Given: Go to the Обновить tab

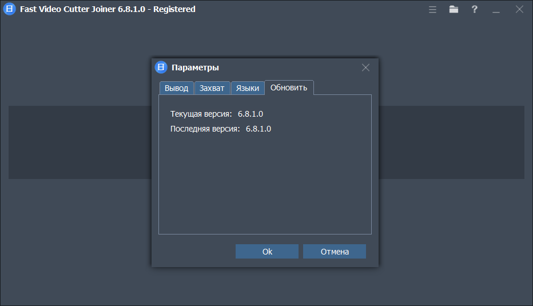Looking at the screenshot, I should click(x=289, y=88).
